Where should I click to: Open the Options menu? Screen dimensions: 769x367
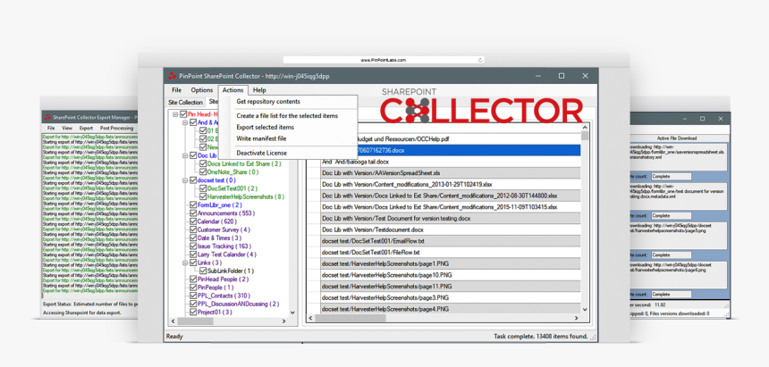click(x=202, y=90)
